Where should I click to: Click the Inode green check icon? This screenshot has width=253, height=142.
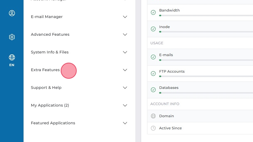coord(153,29)
